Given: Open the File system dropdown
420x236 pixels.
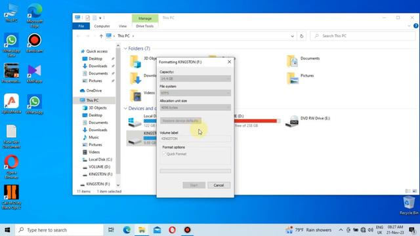Looking at the screenshot, I should 196,93.
